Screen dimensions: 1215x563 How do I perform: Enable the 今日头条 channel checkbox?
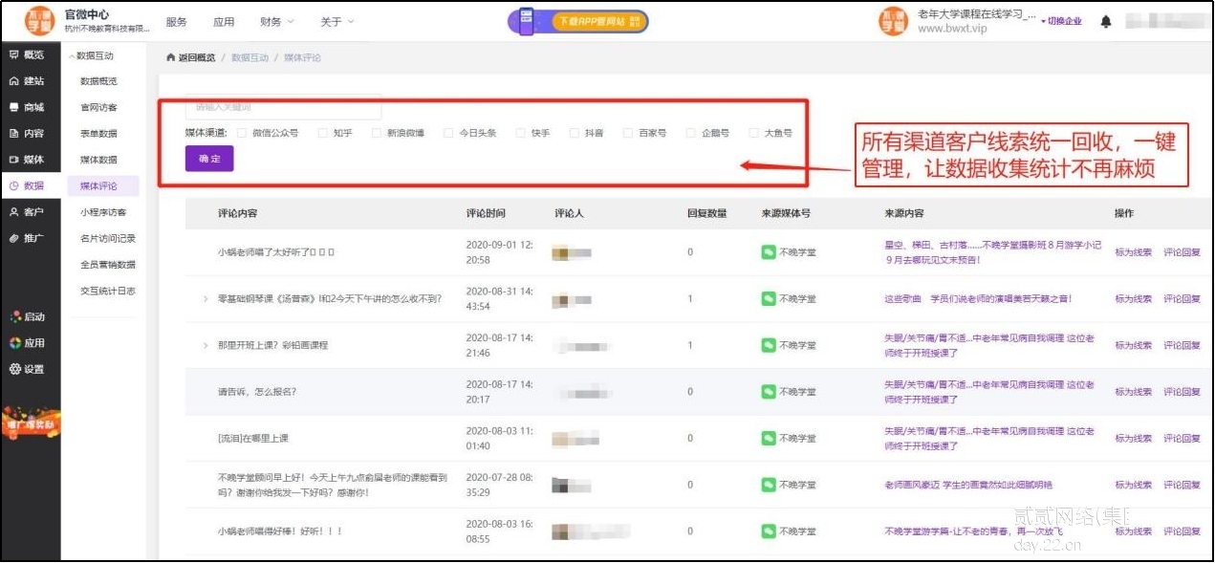pos(448,134)
